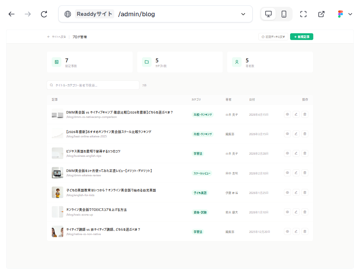
Task: Go back with browser back arrow
Action: [12, 14]
